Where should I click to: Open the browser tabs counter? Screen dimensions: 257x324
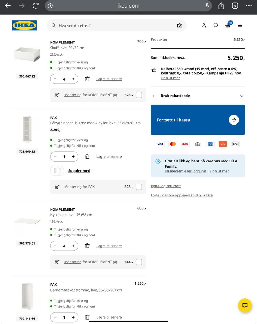pos(235,6)
